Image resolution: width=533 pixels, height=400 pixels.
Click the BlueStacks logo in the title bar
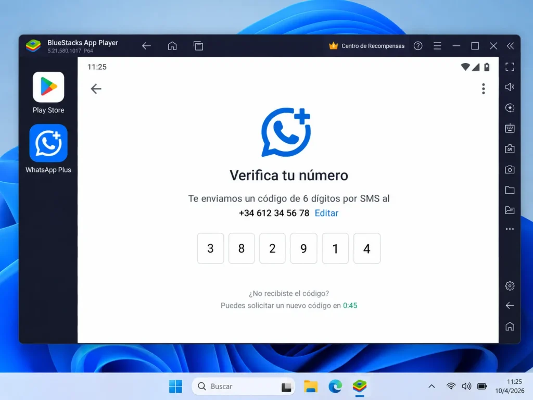pyautogui.click(x=33, y=46)
